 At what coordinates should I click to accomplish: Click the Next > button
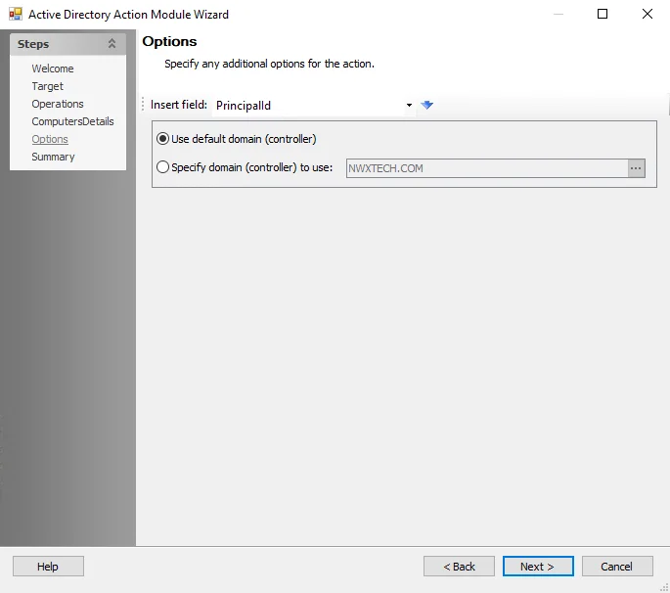pyautogui.click(x=538, y=567)
